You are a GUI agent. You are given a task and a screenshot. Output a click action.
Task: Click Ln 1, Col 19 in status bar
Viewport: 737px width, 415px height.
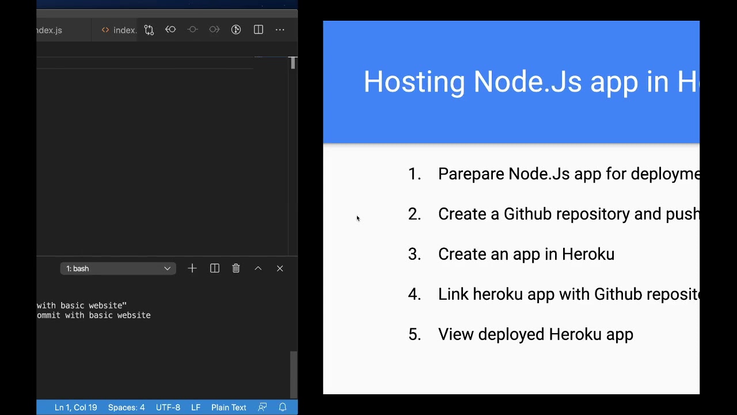click(75, 408)
